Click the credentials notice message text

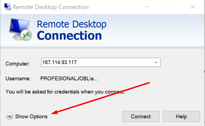tap(65, 92)
